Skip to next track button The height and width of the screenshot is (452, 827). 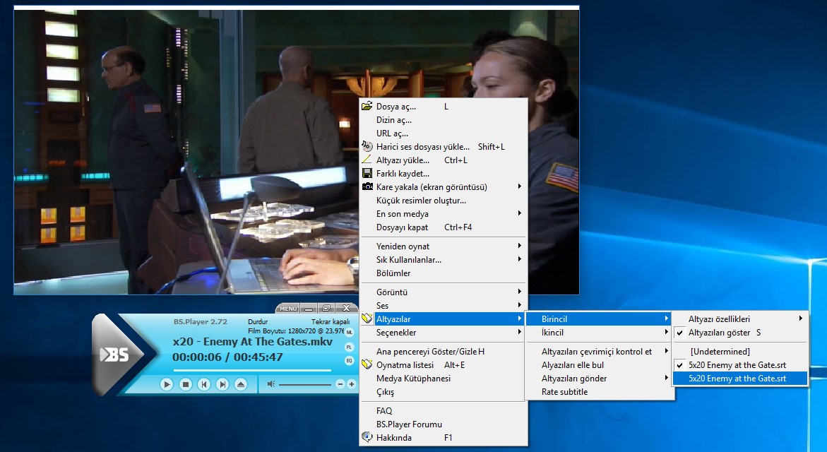222,384
